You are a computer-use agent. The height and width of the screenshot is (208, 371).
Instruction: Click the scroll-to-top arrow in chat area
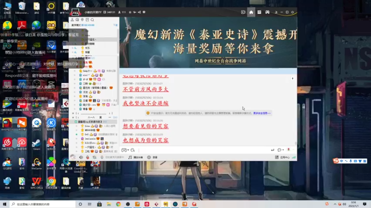click(x=293, y=78)
